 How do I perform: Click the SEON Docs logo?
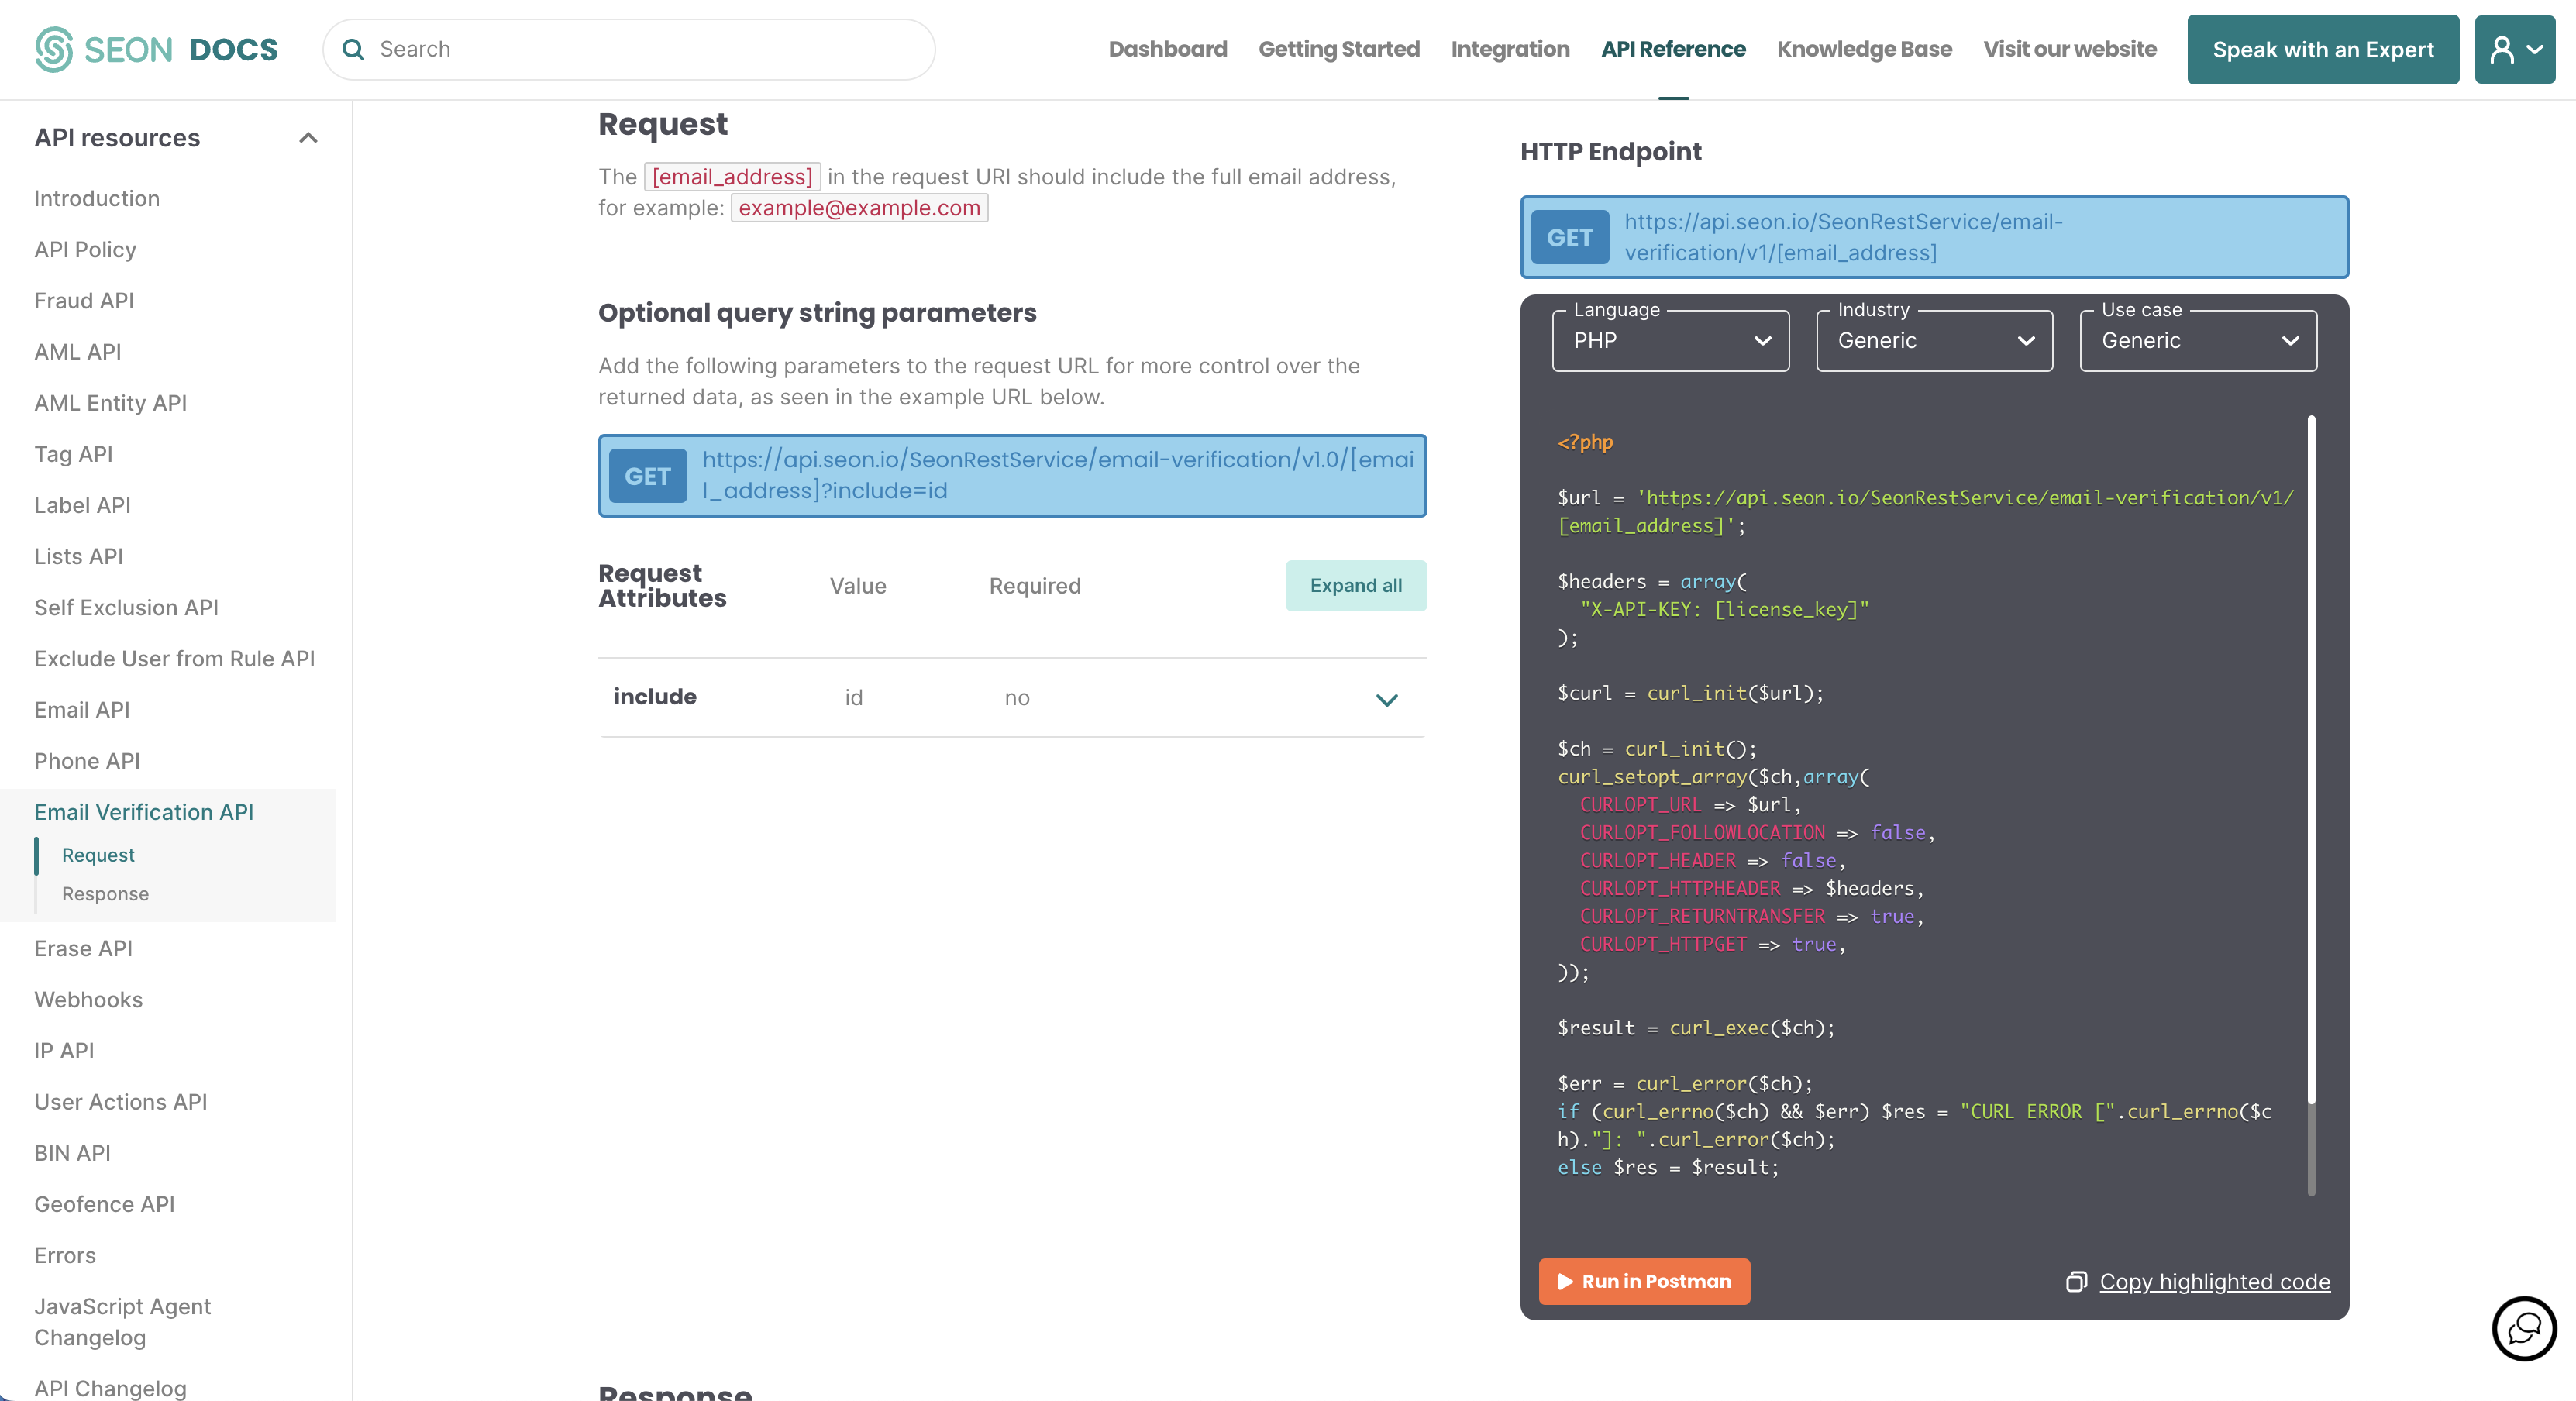tap(156, 49)
